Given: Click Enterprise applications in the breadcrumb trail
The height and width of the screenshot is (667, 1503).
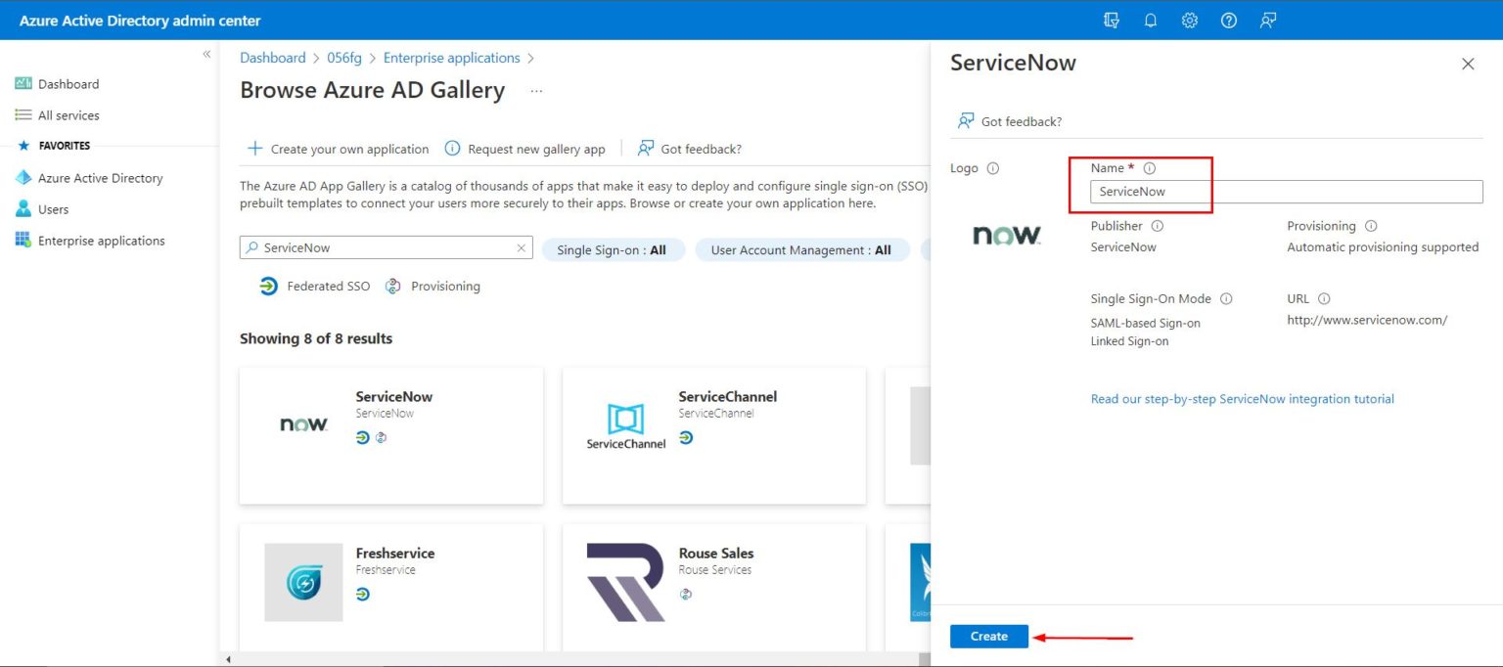Looking at the screenshot, I should [x=451, y=57].
